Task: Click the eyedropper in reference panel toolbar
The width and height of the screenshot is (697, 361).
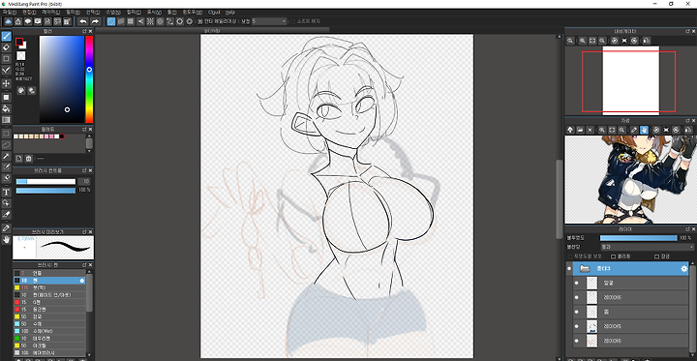Action: pos(634,130)
